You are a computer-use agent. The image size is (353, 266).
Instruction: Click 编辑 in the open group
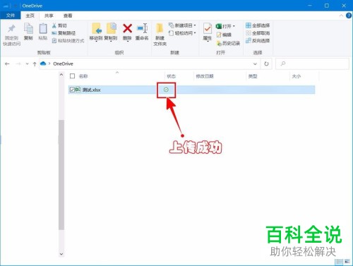224,35
